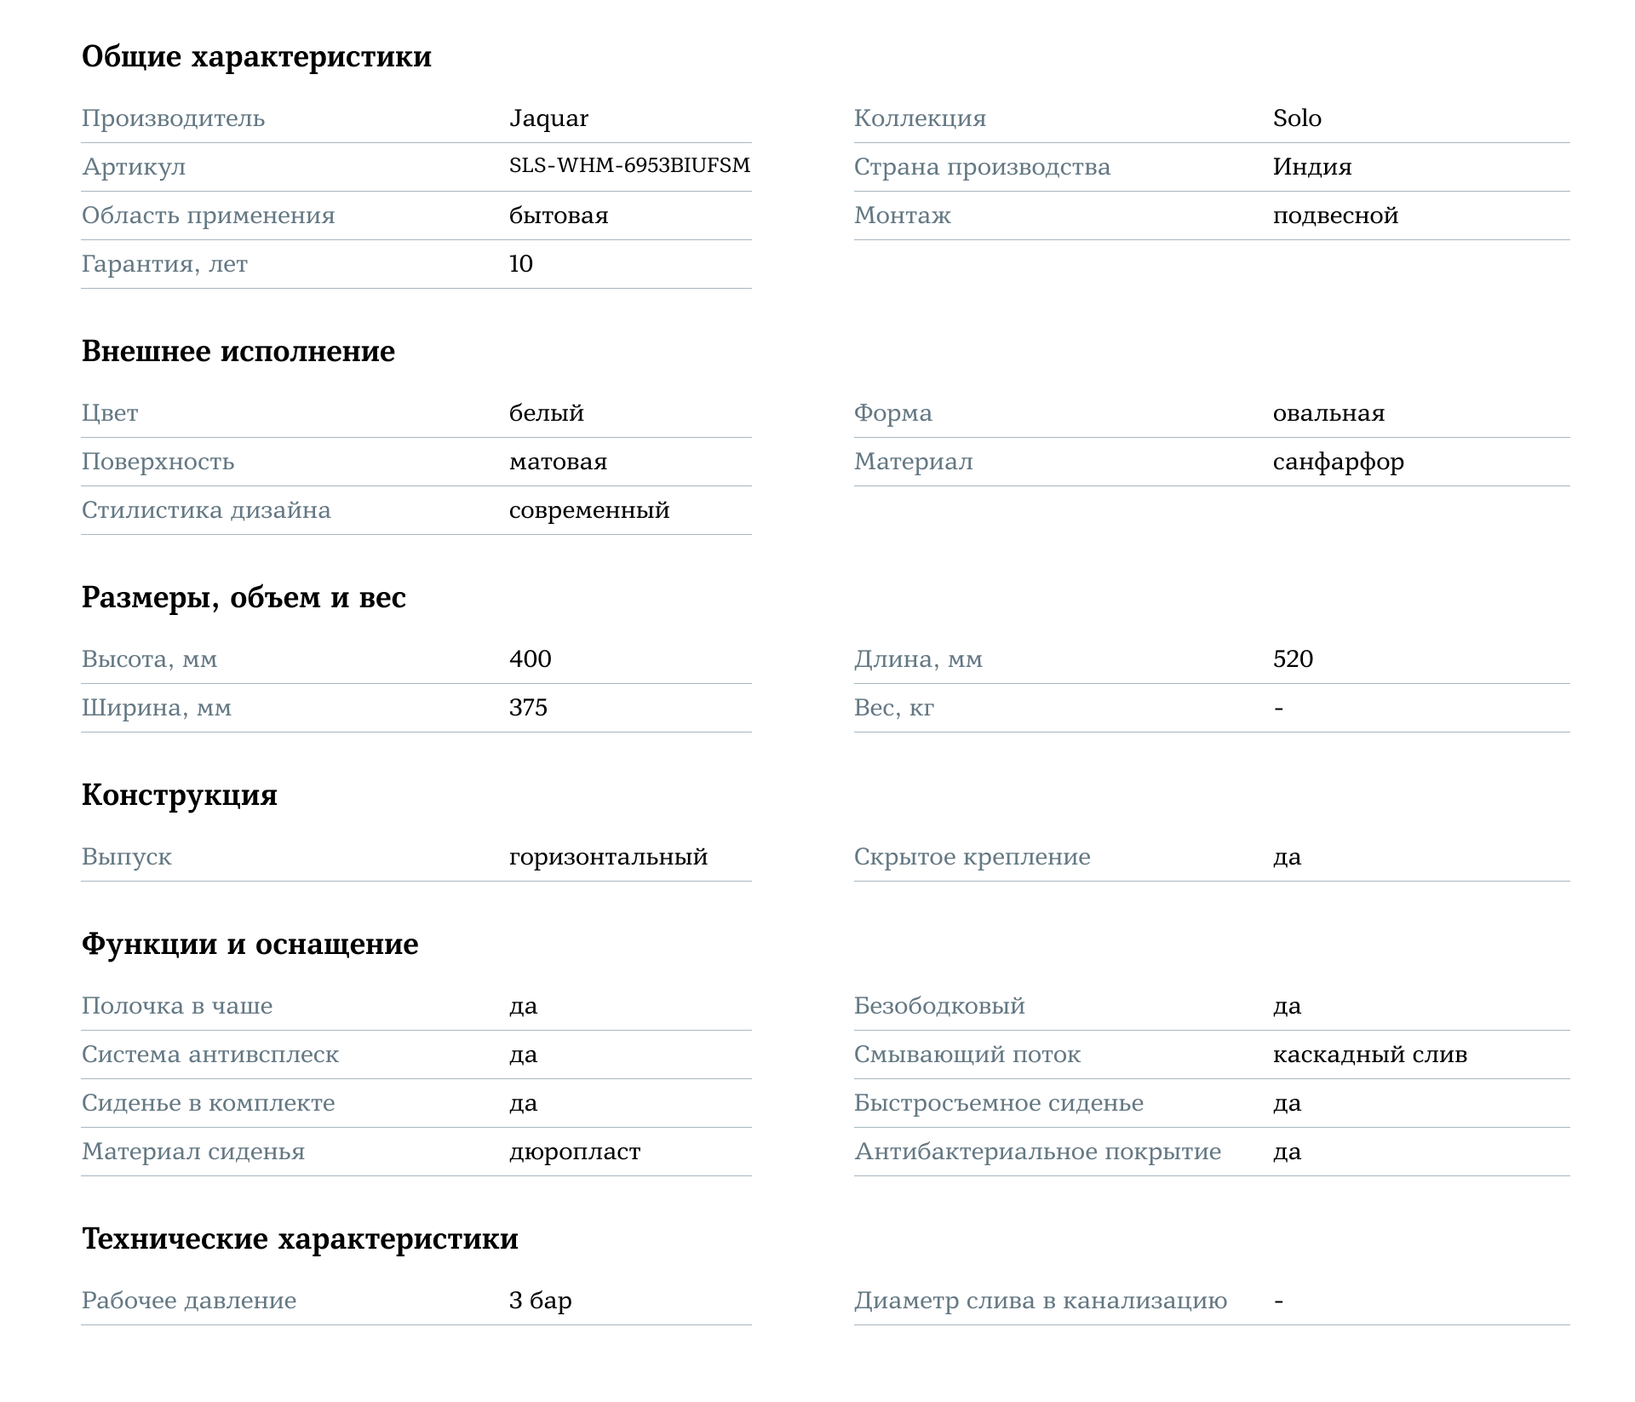Click the "Функции и оснащение" heading
The height and width of the screenshot is (1402, 1635).
coord(250,945)
